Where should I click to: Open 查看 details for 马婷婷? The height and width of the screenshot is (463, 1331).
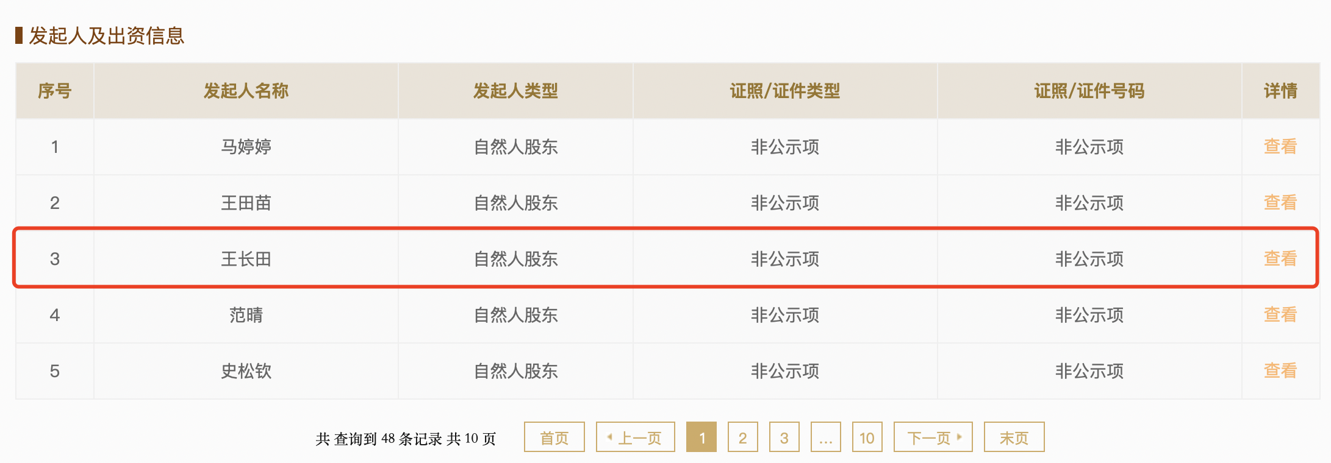point(1280,146)
